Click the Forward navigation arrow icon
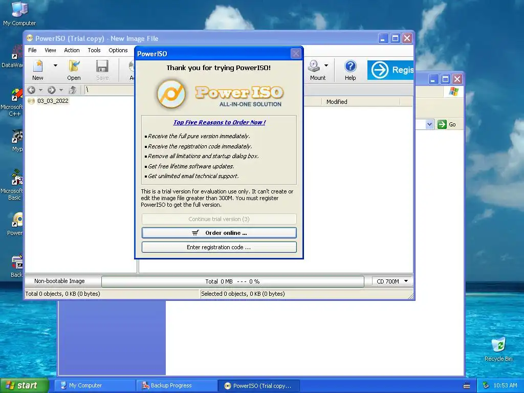The image size is (524, 393). (52, 90)
